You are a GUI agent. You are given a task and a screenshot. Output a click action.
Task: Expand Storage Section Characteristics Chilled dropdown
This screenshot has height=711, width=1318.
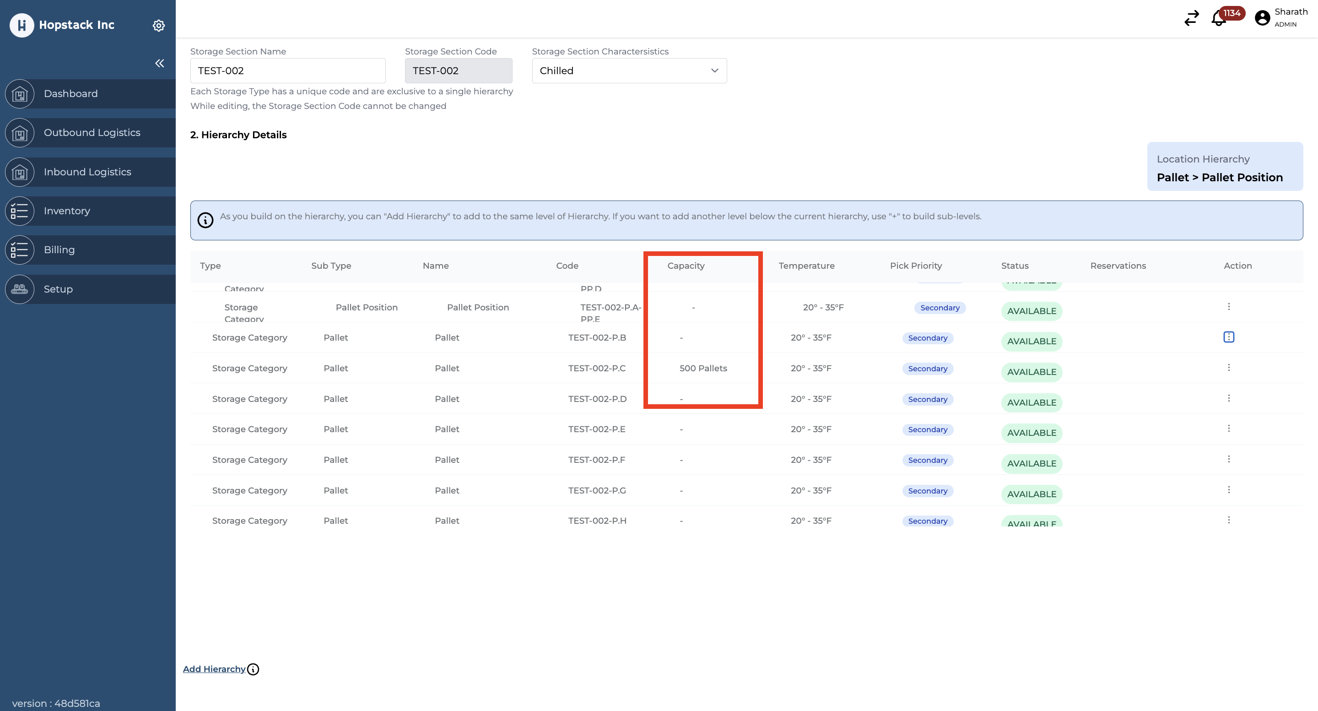click(x=629, y=71)
